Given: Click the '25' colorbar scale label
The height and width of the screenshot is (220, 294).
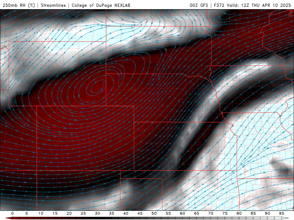Looking at the screenshot, I should tap(83, 213).
